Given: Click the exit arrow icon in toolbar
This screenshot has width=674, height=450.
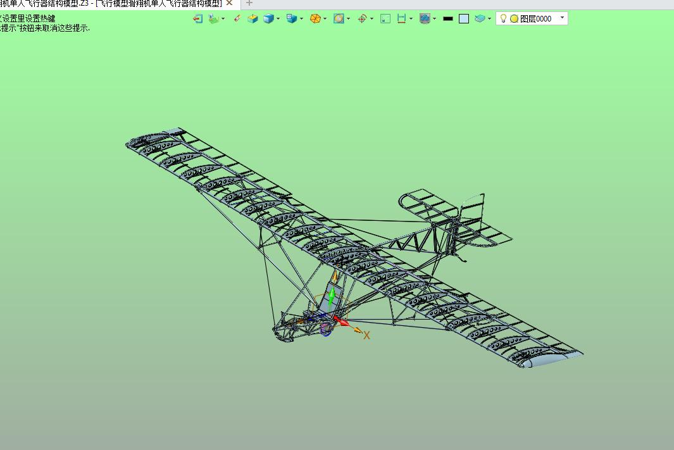Looking at the screenshot, I should click(x=197, y=18).
